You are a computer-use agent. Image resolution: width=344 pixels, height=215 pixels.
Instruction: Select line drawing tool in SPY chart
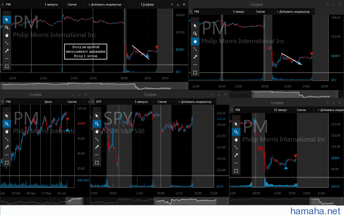coord(97,139)
